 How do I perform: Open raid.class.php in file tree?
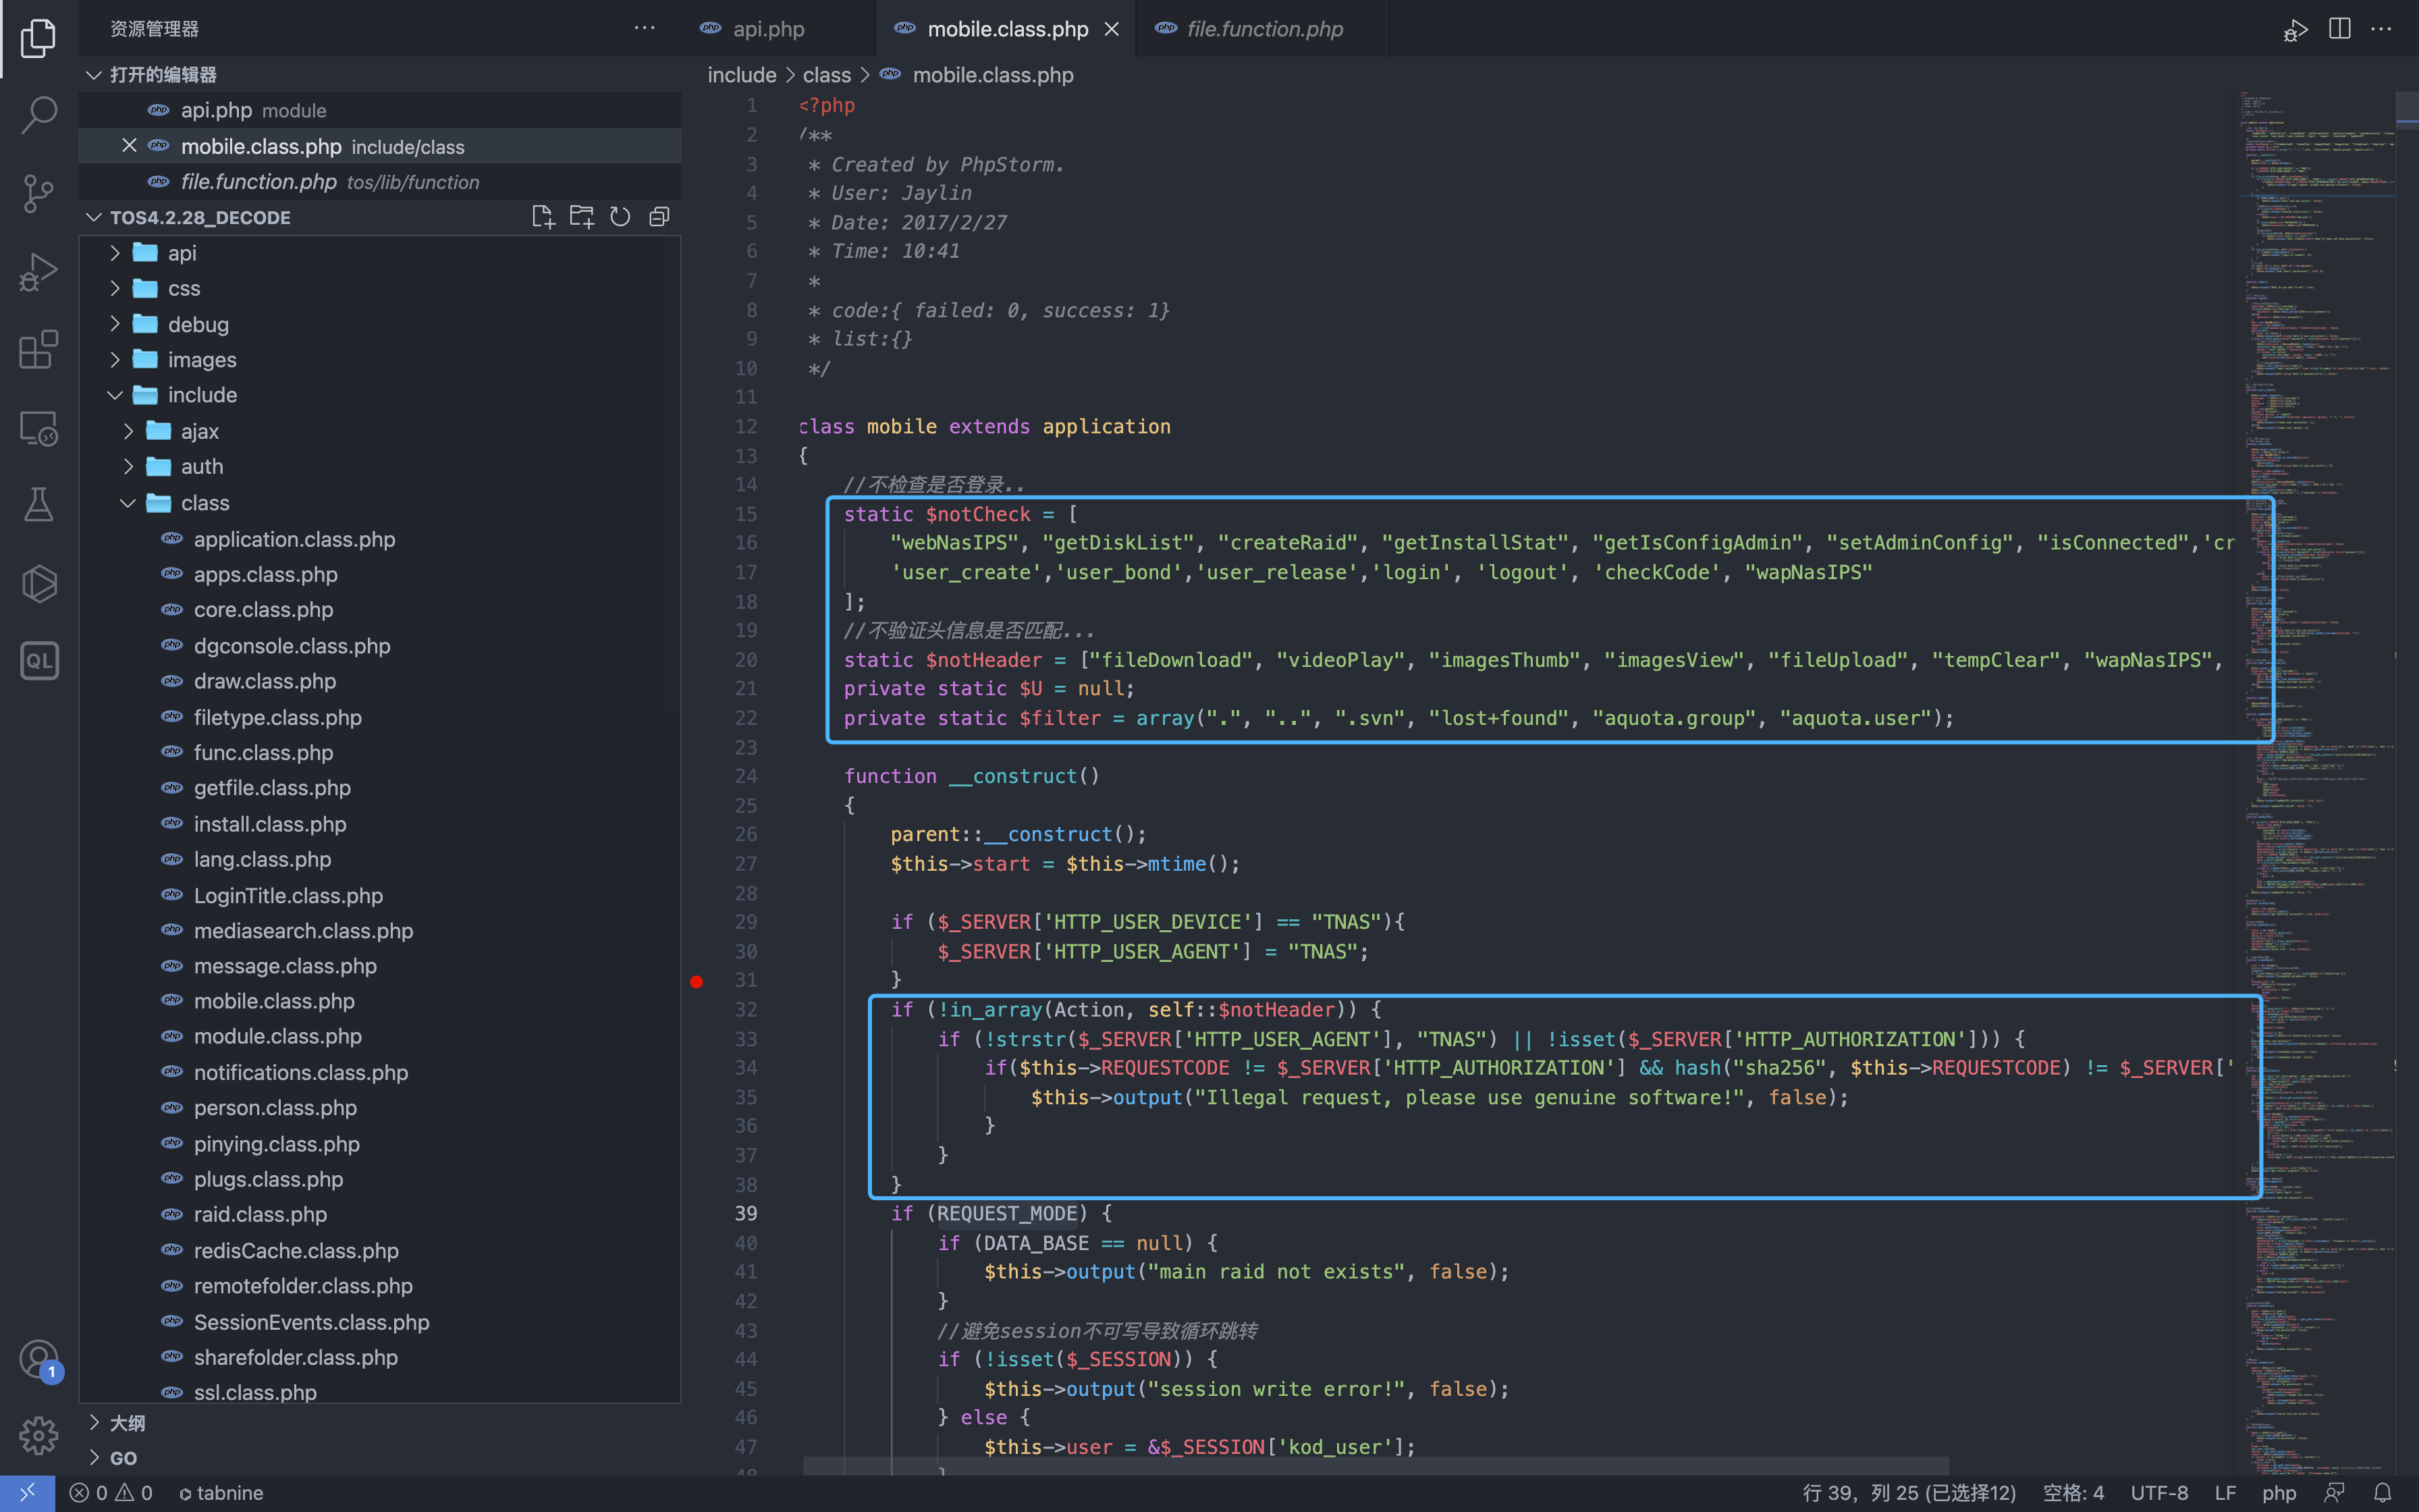(260, 1214)
